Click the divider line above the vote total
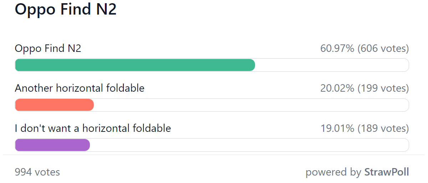 (214, 155)
